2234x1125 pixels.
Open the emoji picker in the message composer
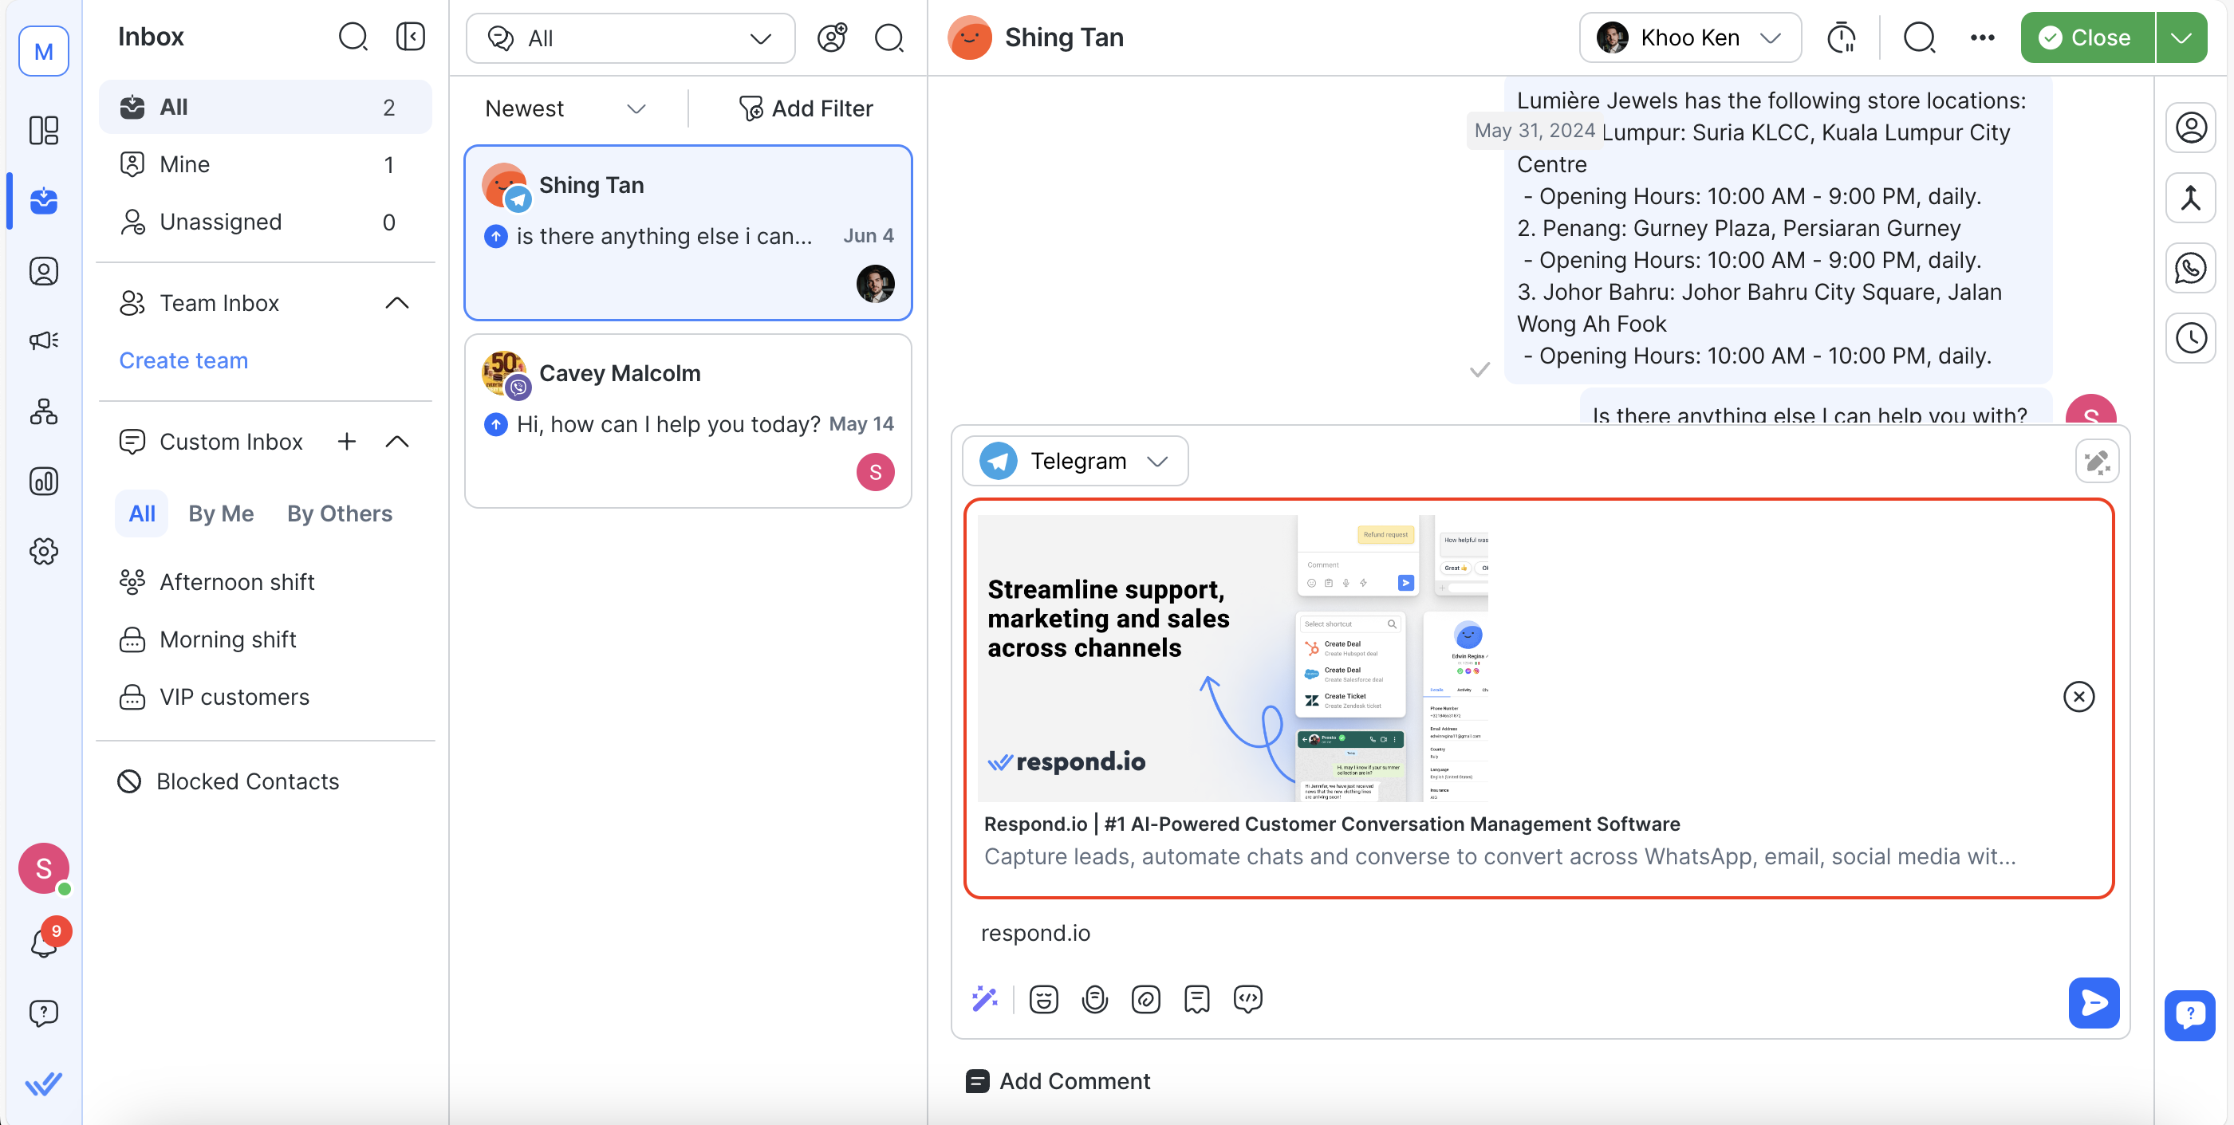[x=1043, y=999]
